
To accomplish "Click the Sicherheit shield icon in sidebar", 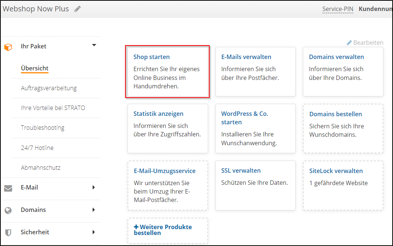I will pyautogui.click(x=8, y=232).
